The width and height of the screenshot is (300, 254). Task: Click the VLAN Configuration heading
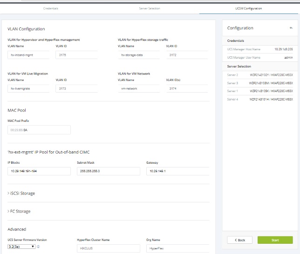[x=26, y=29]
